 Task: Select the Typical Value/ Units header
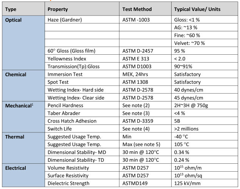[x=204, y=9]
